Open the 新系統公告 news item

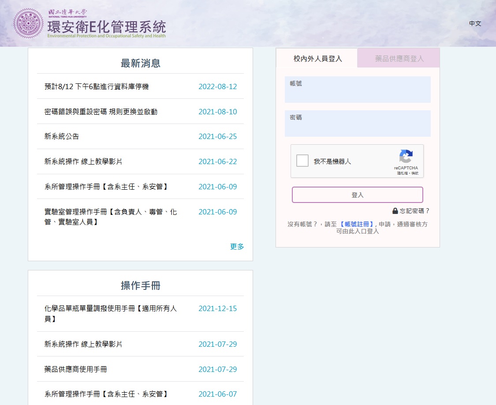tap(62, 136)
